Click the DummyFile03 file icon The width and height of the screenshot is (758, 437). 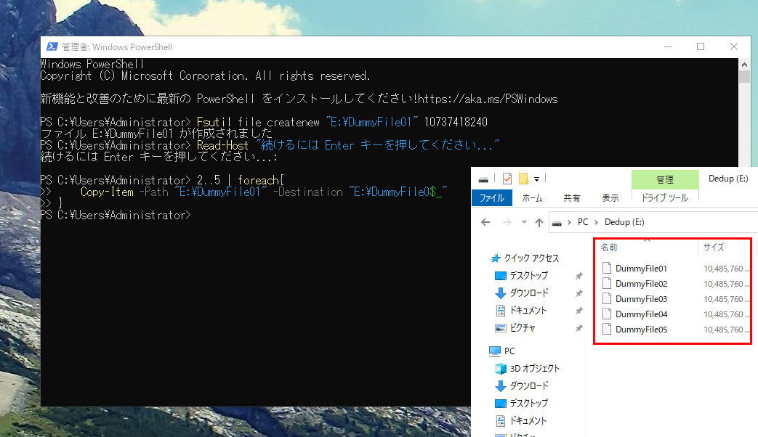607,298
